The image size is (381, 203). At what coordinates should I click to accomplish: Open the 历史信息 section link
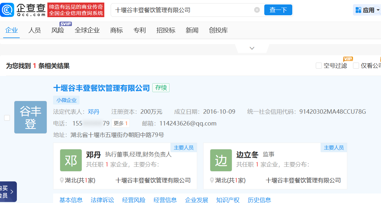point(259,200)
